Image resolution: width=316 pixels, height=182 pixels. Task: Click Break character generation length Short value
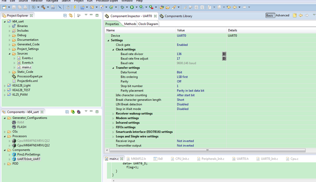coord(180,100)
